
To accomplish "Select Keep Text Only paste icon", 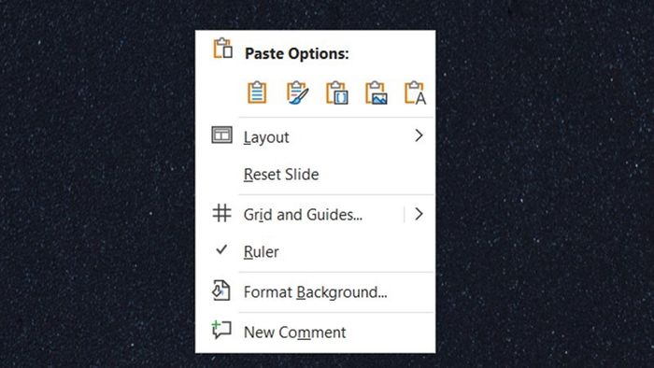I will coord(416,92).
